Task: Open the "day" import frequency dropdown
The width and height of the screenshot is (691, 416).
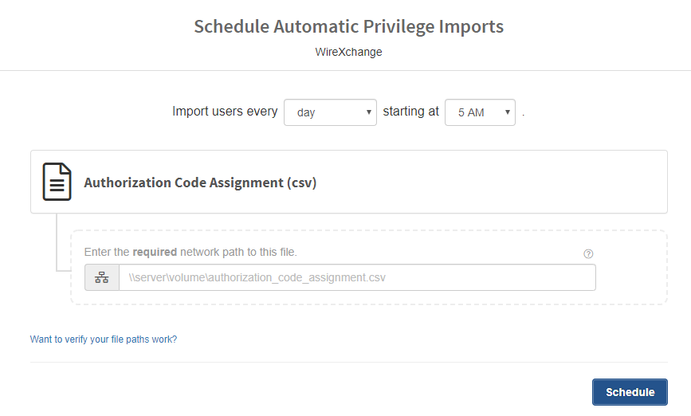Action: [x=329, y=112]
